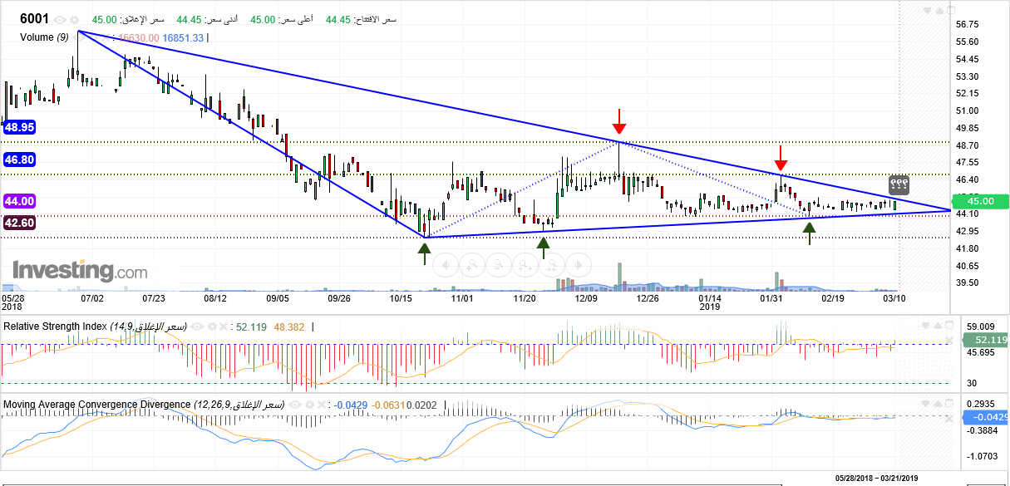Open settings gear for the 6001 series
1010x486 pixels.
[75, 19]
